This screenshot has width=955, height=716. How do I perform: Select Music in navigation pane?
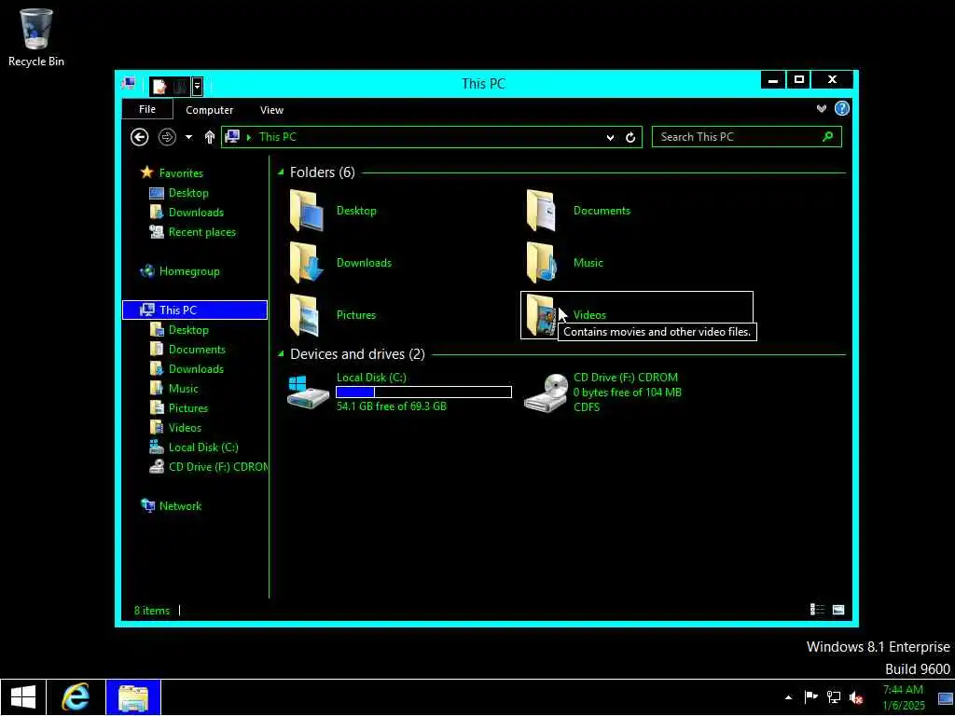[x=183, y=389]
